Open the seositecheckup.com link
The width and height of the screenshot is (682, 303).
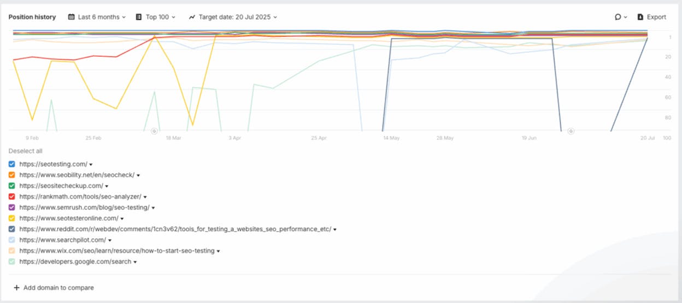(61, 186)
